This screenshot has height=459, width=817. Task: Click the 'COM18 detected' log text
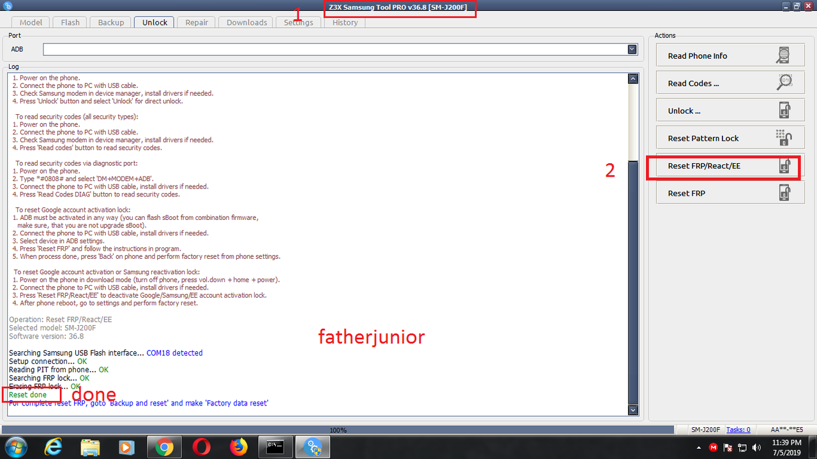[x=174, y=353]
